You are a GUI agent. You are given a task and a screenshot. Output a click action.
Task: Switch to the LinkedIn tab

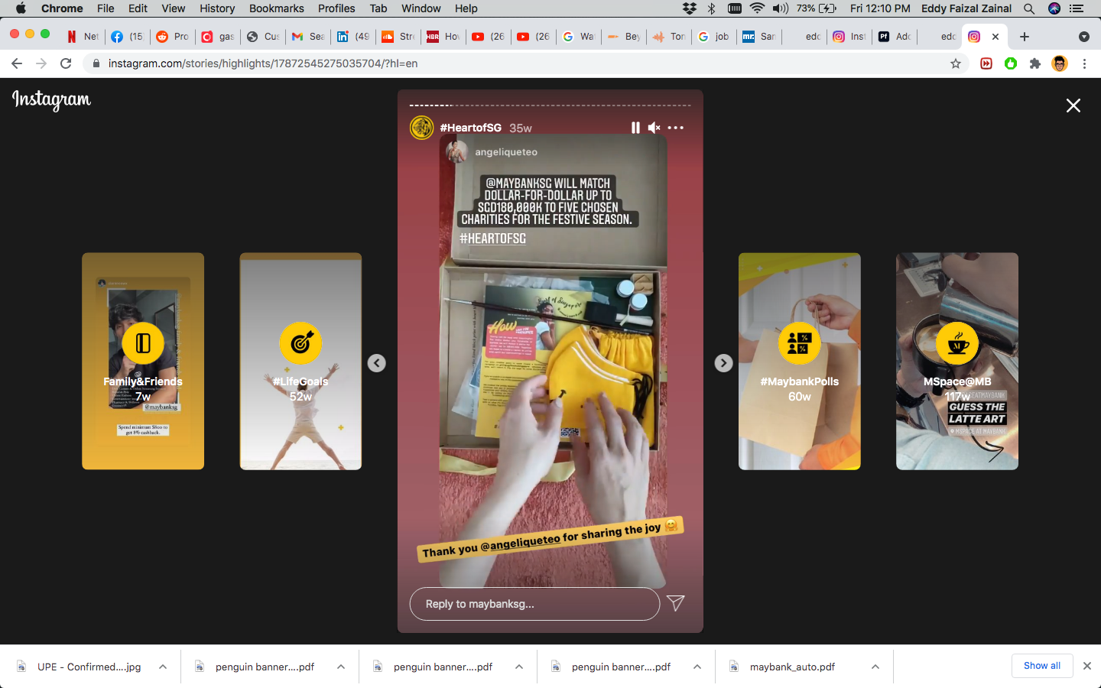pyautogui.click(x=353, y=36)
